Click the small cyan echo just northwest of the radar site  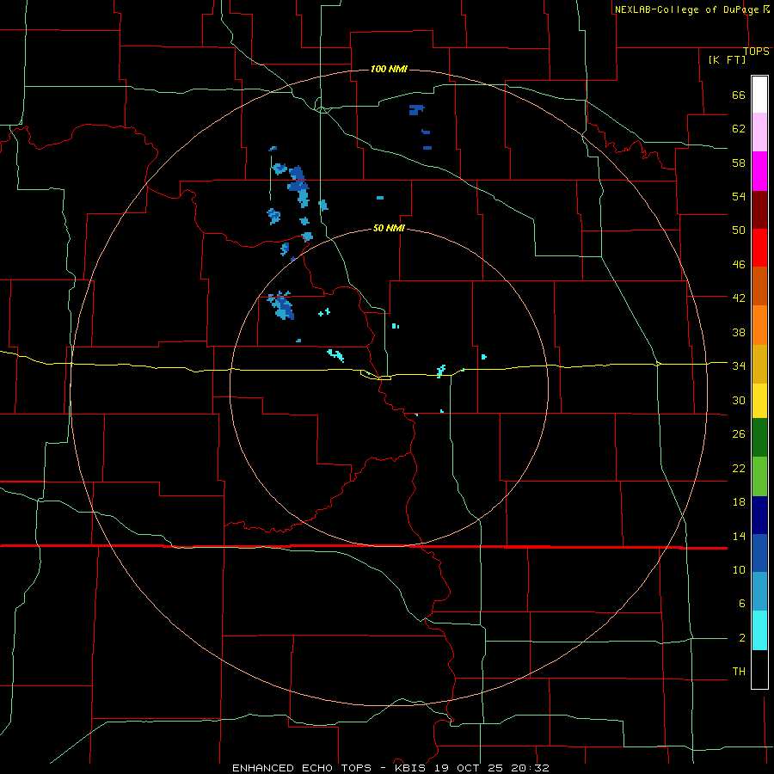pos(335,355)
